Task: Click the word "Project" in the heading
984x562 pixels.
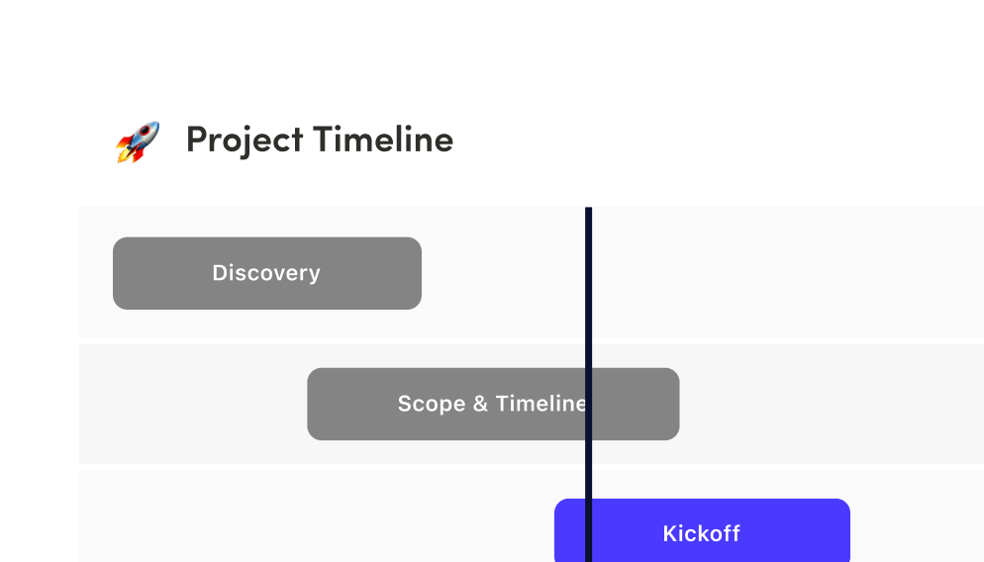Action: (x=245, y=140)
